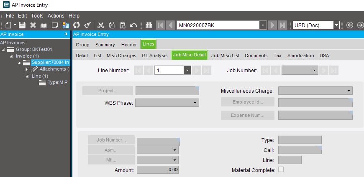The width and height of the screenshot is (364, 177).
Task: Select the Lines tab
Action: coord(149,44)
